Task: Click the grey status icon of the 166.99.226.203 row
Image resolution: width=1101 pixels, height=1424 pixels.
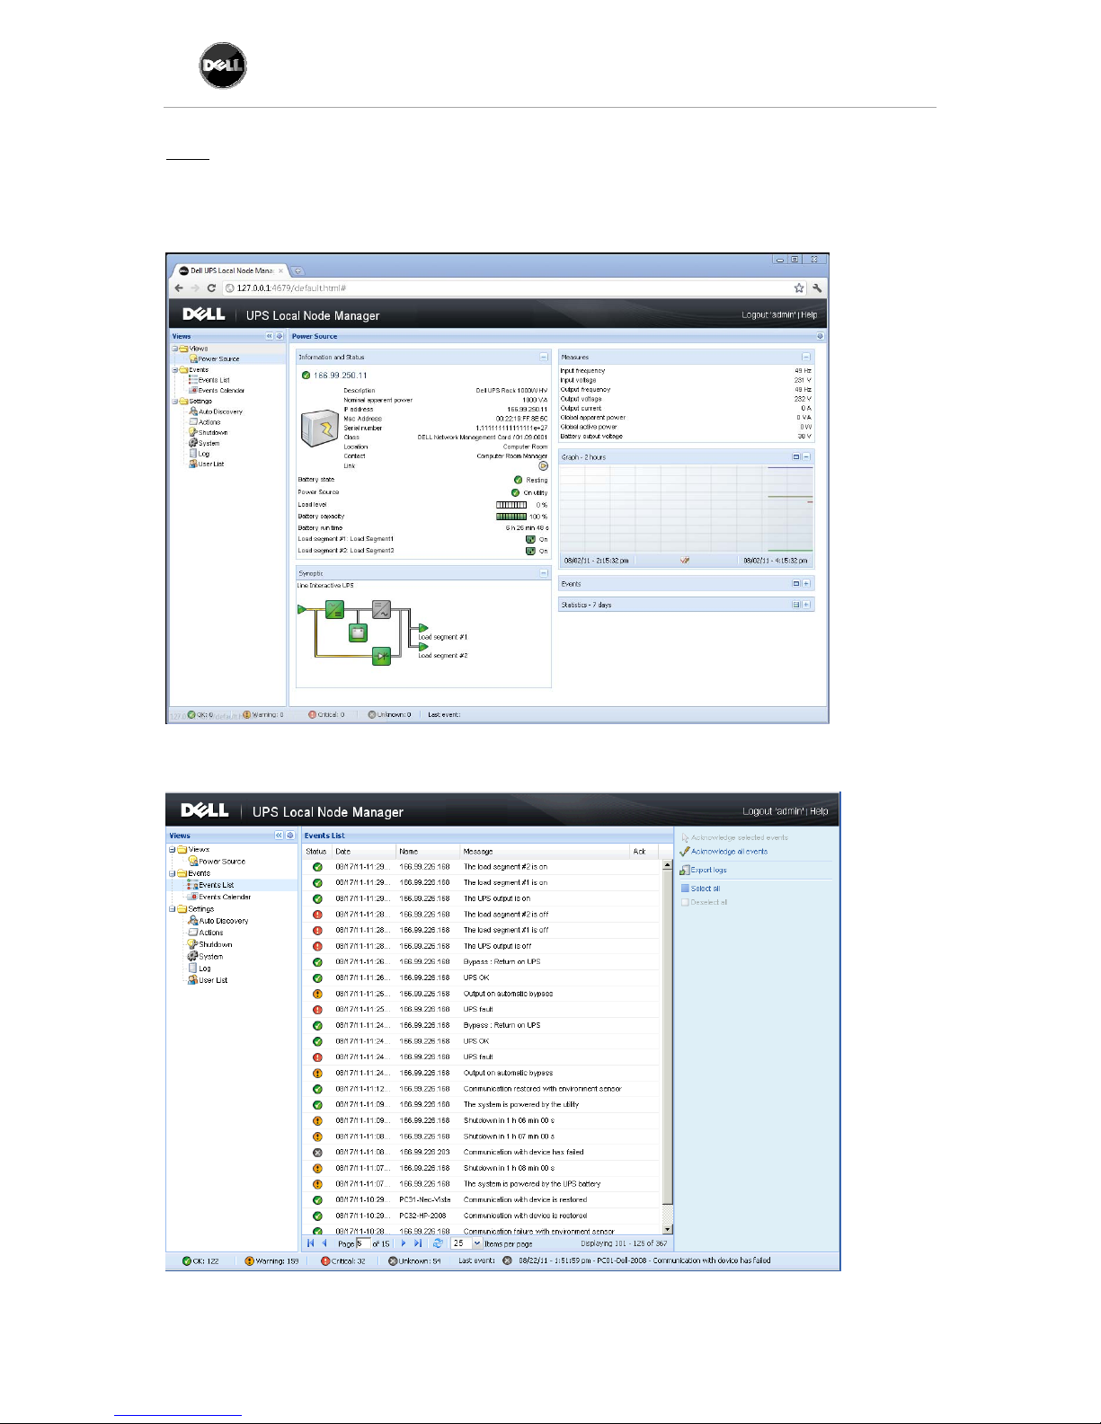Action: (x=317, y=1152)
